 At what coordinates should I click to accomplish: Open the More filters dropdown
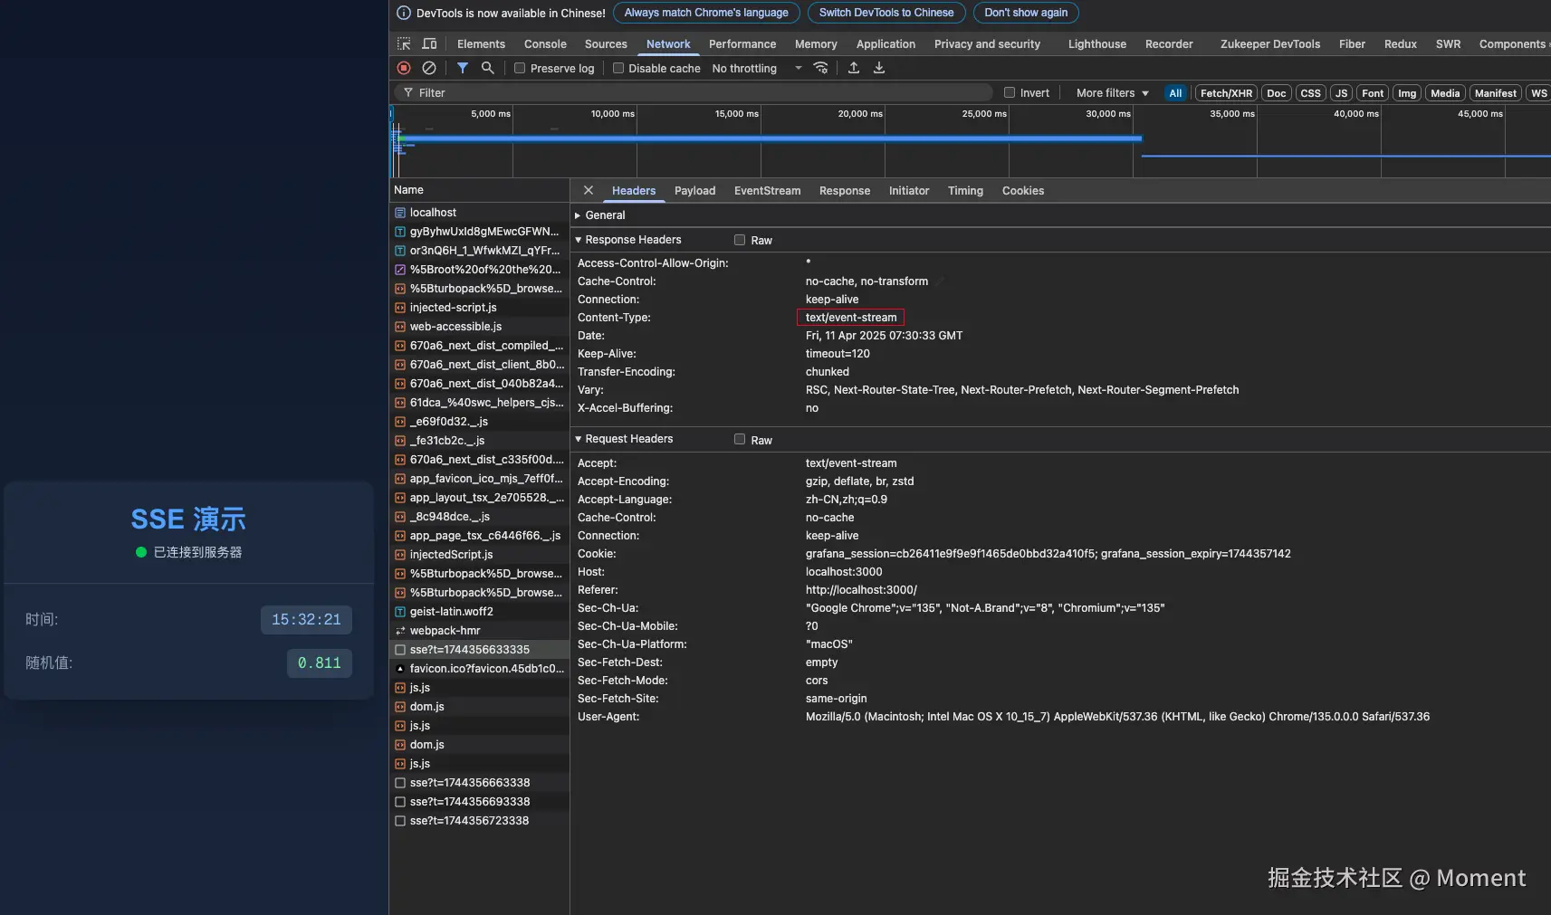point(1112,92)
